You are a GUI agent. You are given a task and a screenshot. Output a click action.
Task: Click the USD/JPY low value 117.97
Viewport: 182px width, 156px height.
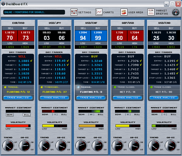(x=46, y=47)
